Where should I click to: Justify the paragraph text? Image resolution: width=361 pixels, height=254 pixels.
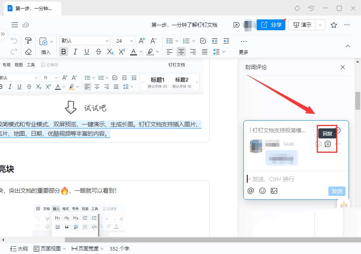(205, 52)
